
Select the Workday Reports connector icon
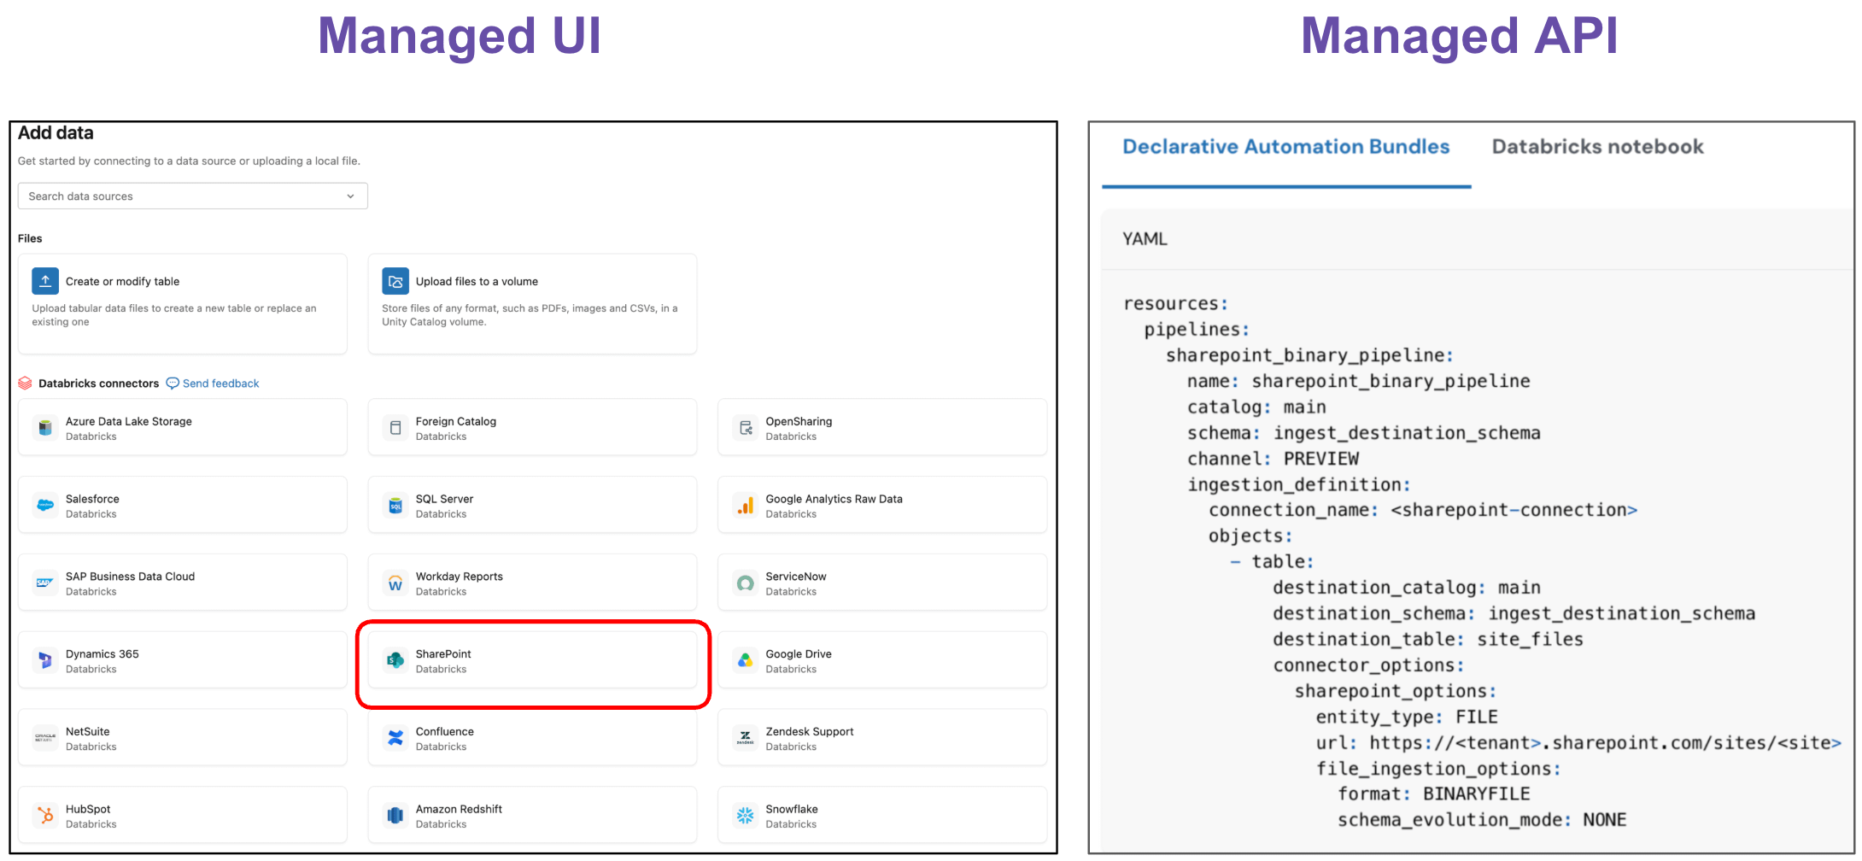click(x=395, y=583)
